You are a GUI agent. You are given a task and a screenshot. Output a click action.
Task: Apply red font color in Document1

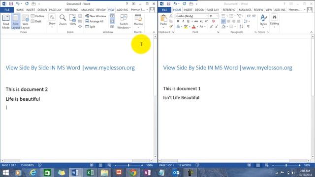pyautogui.click(x=193, y=27)
